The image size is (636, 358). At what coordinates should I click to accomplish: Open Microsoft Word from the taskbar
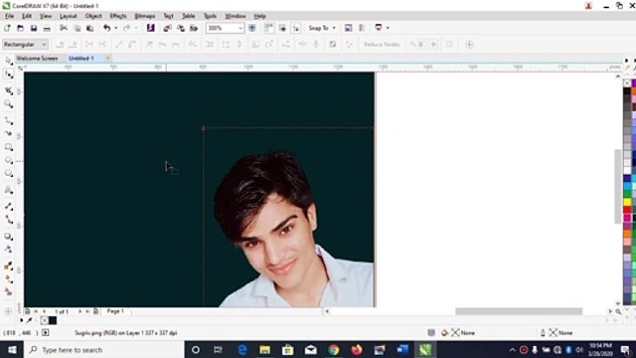point(402,350)
